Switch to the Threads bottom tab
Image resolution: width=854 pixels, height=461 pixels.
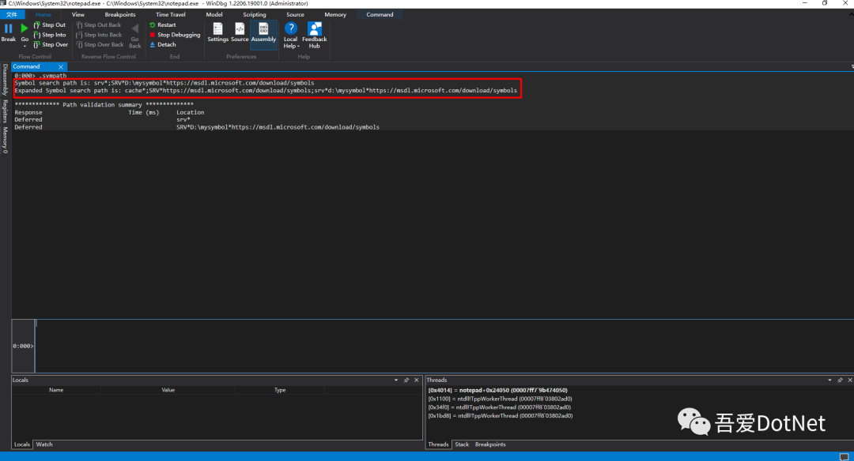point(438,444)
